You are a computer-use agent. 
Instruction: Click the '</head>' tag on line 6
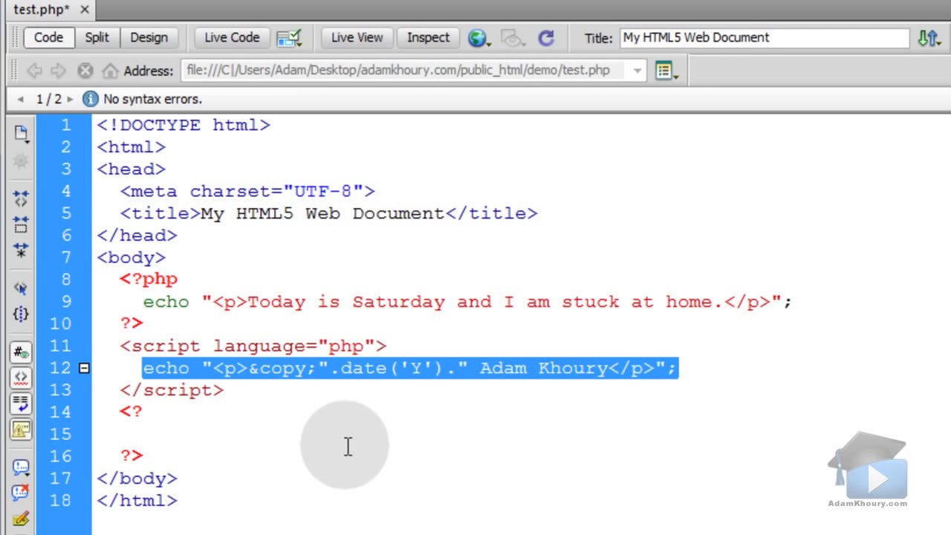point(137,235)
